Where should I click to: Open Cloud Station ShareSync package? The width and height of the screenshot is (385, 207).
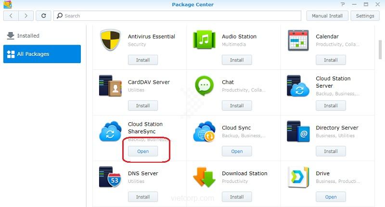coord(143,151)
